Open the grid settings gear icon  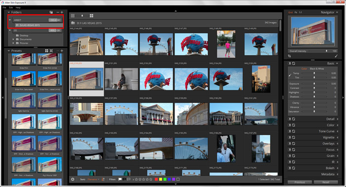point(73,179)
